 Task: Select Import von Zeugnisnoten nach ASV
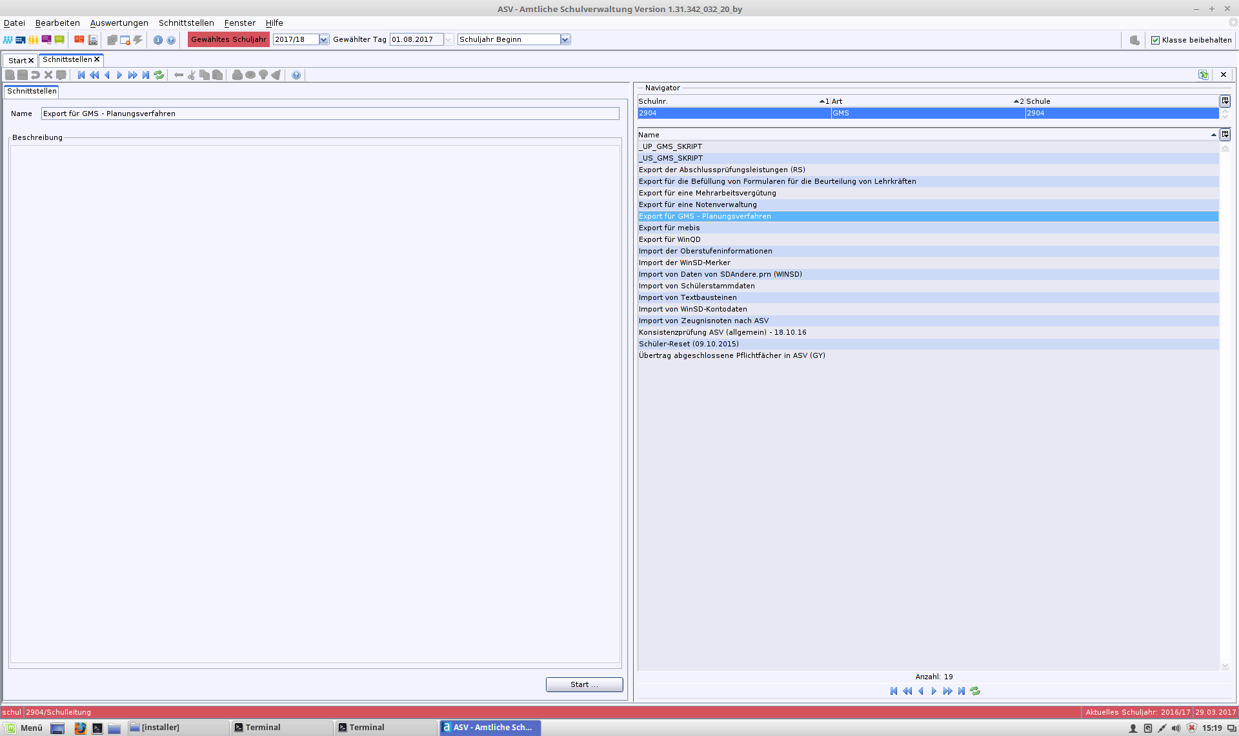(x=928, y=321)
